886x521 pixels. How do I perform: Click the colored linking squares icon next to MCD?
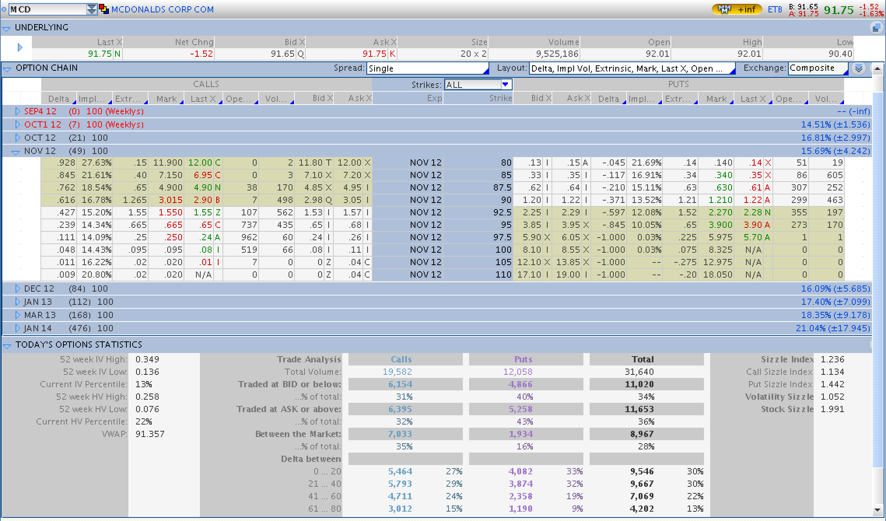coord(104,9)
